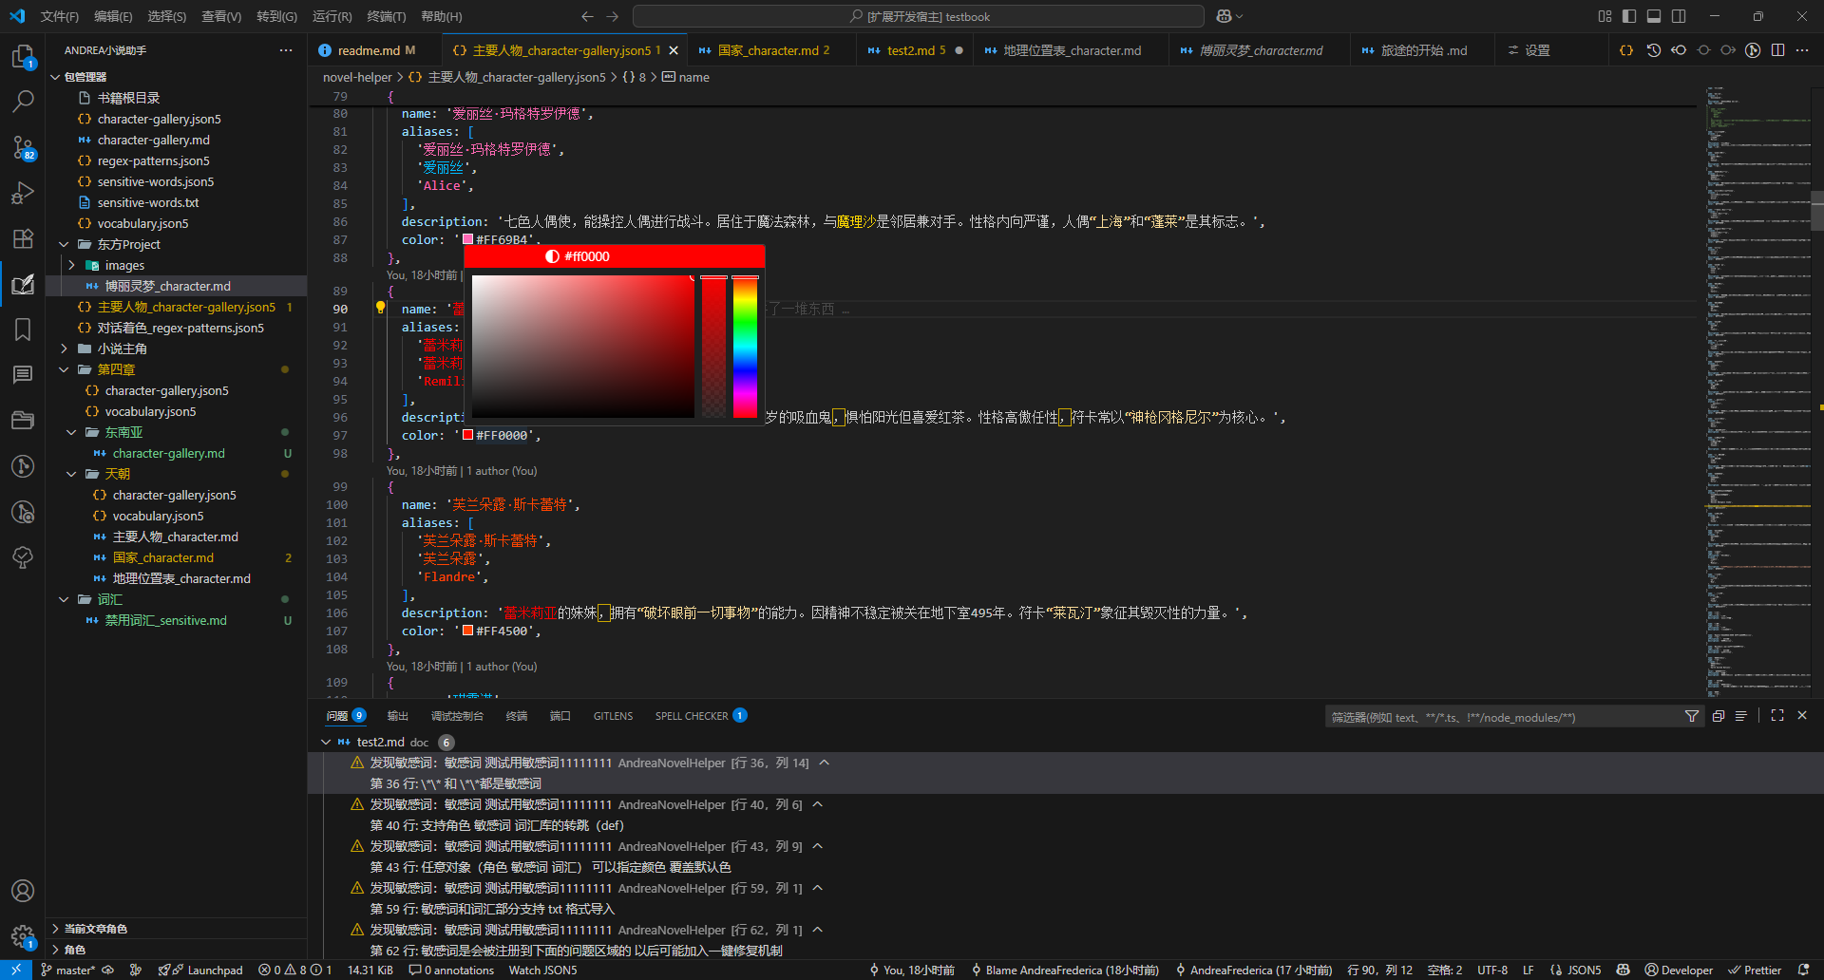Open the Search view in activity bar
Image resolution: width=1824 pixels, height=980 pixels.
click(x=23, y=101)
